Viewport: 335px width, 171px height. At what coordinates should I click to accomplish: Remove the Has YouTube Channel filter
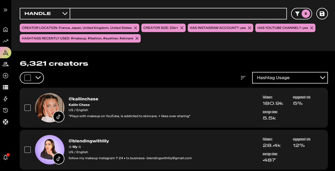pos(312,28)
